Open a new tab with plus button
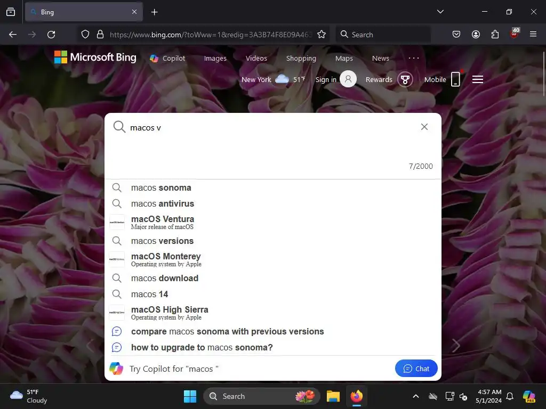Screen dimensions: 546x409 (154, 12)
